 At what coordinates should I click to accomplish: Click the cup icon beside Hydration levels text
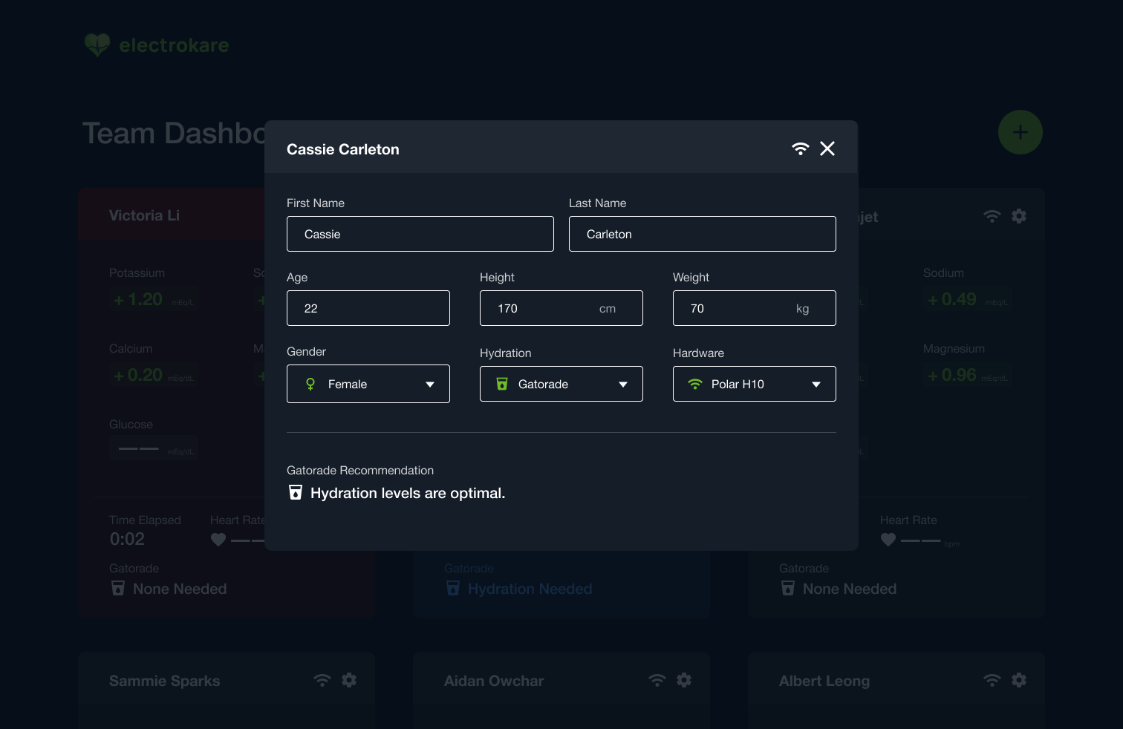coord(296,492)
